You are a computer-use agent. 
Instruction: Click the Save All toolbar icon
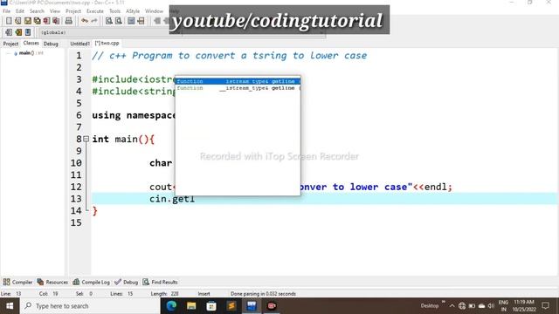[x=37, y=21]
